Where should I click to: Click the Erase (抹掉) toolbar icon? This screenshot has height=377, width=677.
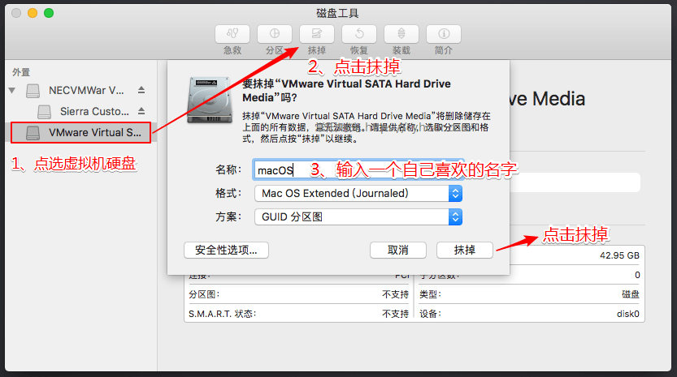point(316,34)
